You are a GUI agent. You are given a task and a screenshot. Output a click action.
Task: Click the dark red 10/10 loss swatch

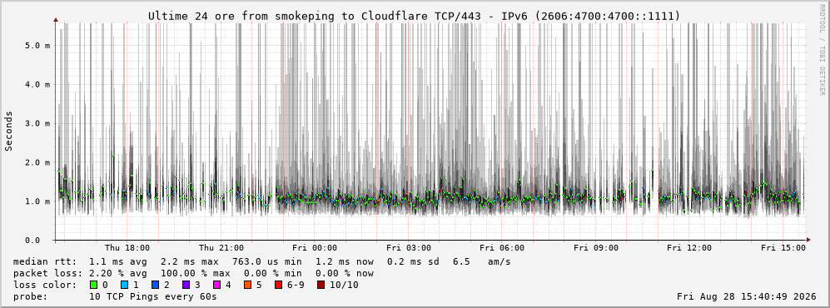(321, 286)
